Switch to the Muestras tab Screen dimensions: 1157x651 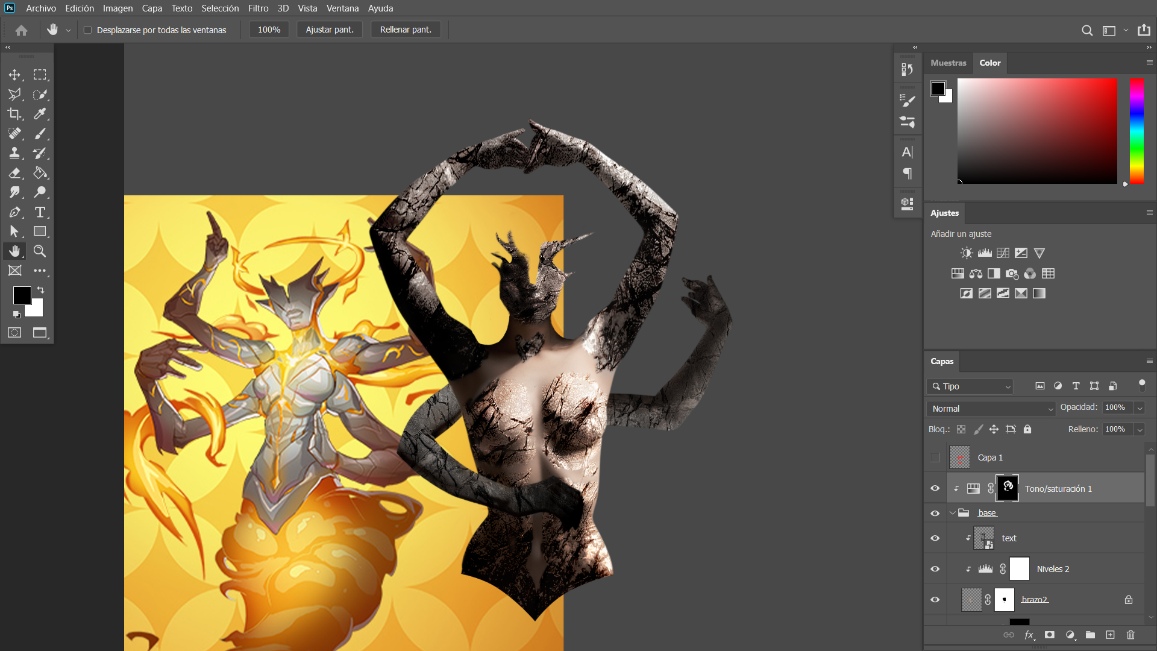[948, 63]
